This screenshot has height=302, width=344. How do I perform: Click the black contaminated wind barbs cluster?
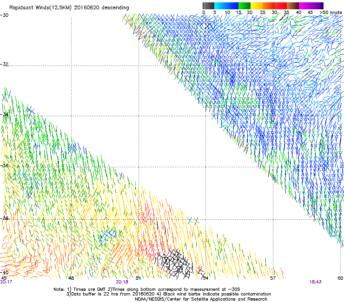(175, 264)
